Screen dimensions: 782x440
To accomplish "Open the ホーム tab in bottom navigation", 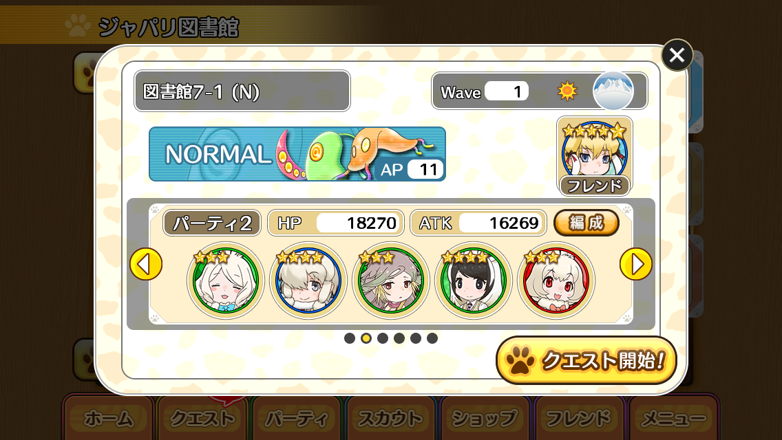I will (x=108, y=418).
